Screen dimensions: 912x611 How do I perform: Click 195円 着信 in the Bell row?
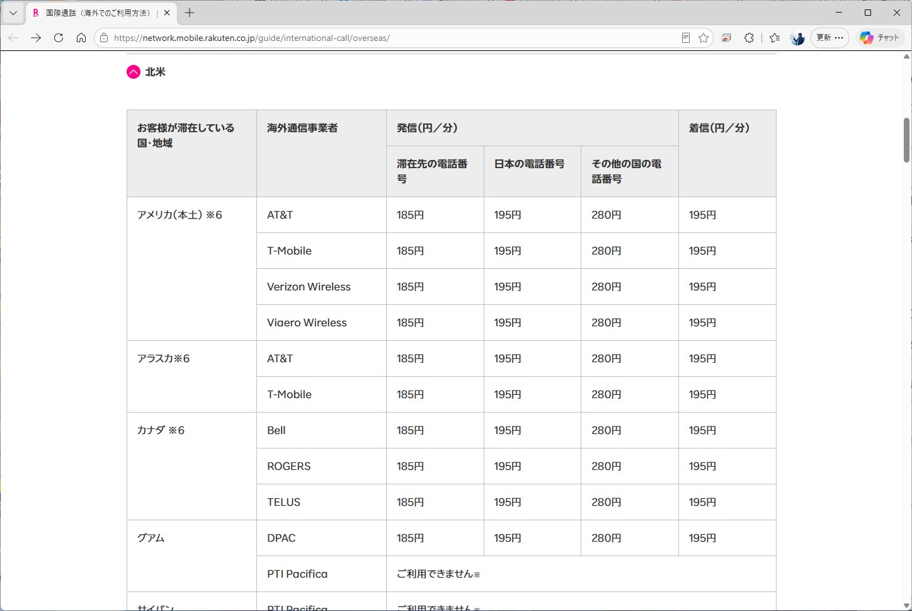pyautogui.click(x=702, y=430)
